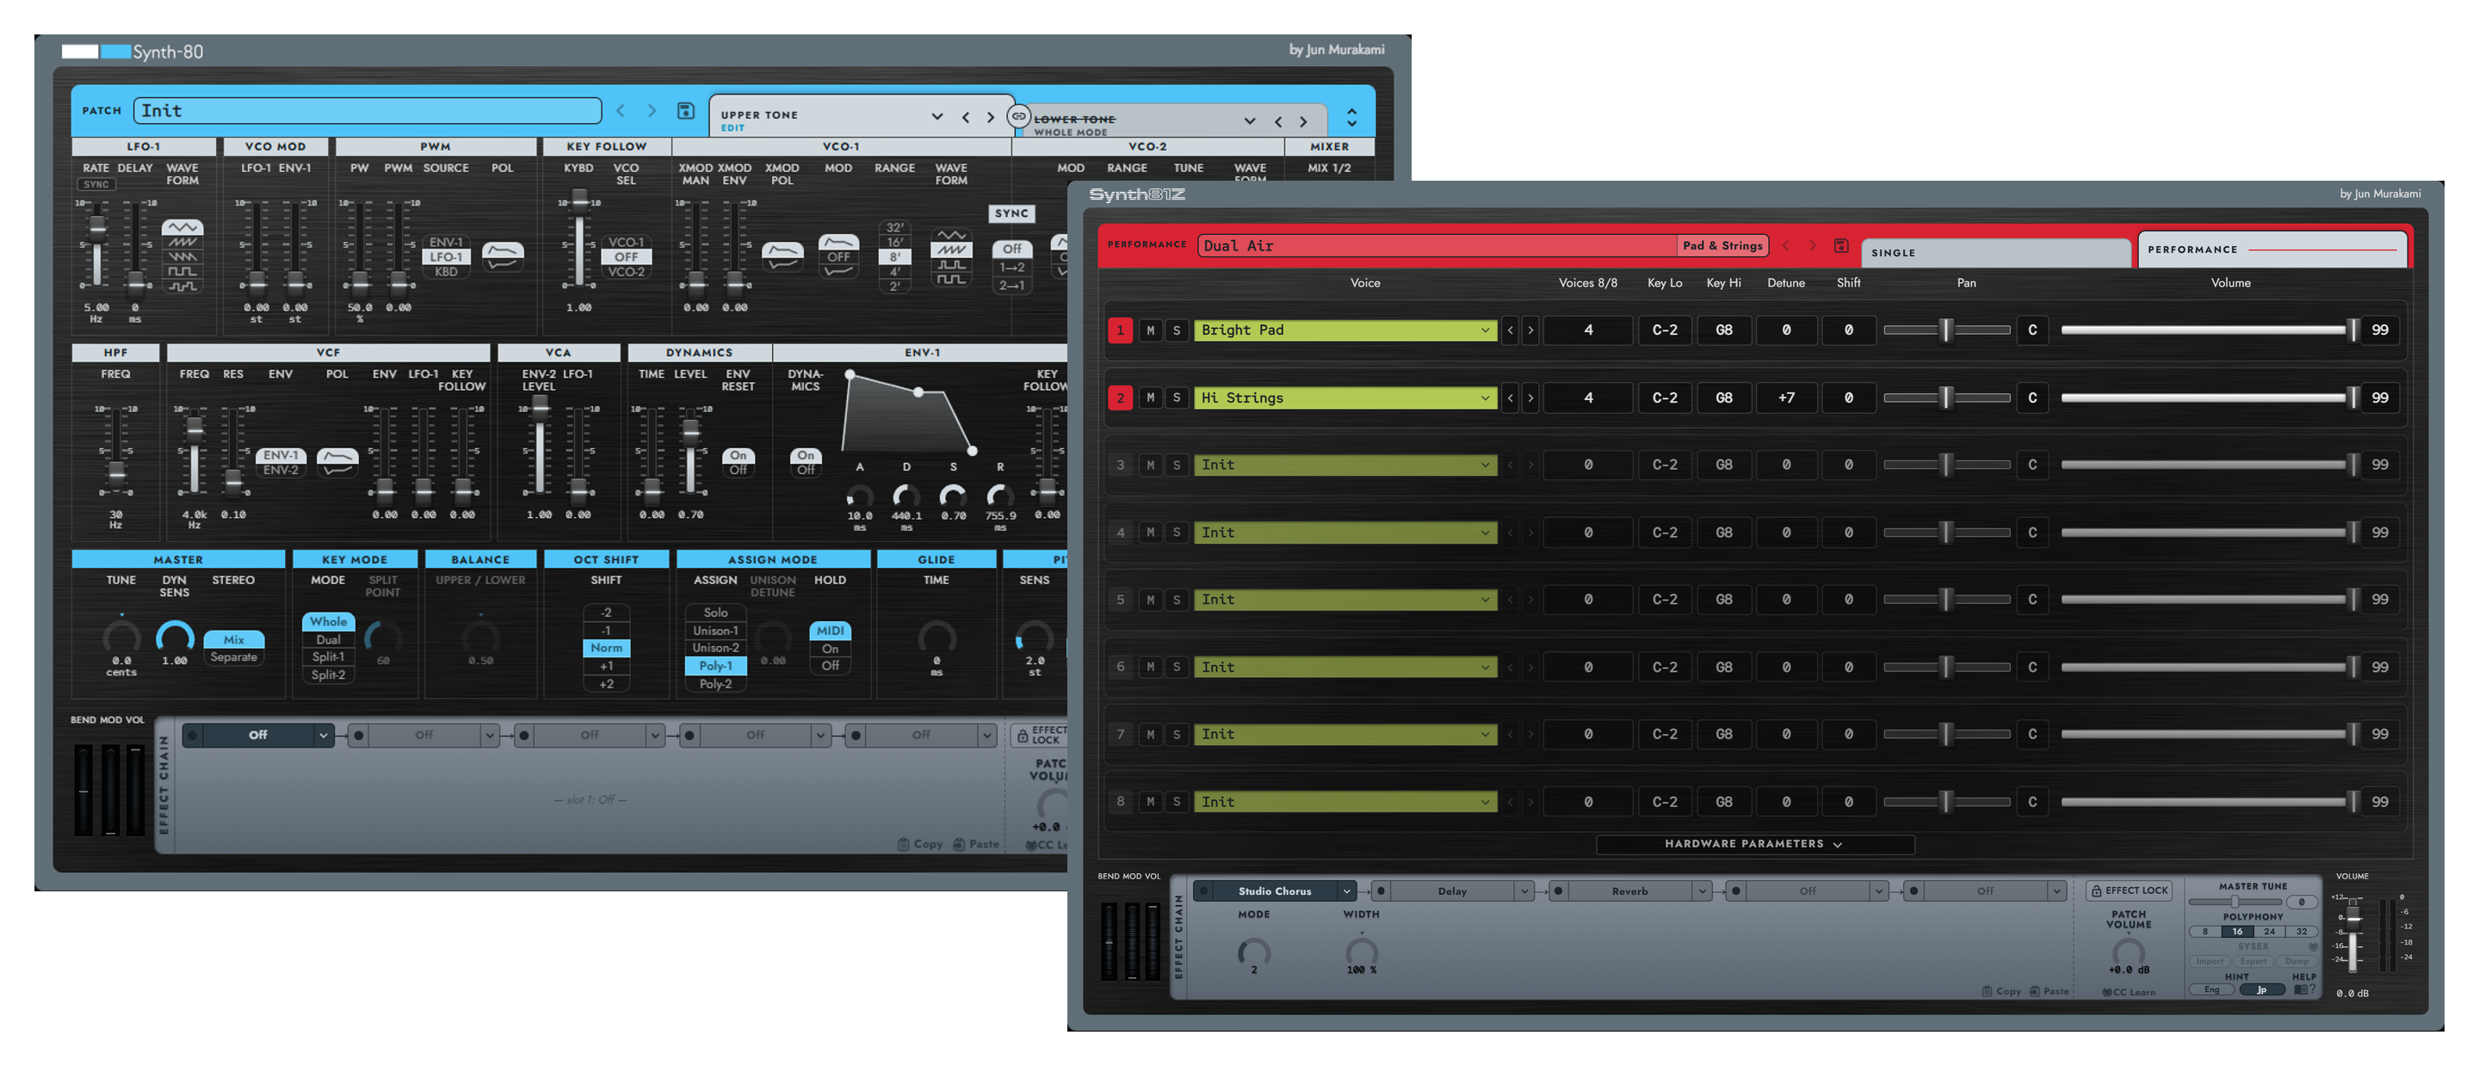The image size is (2479, 1066).
Task: Click the VCF envelope polarity icon
Action: pyautogui.click(x=337, y=461)
